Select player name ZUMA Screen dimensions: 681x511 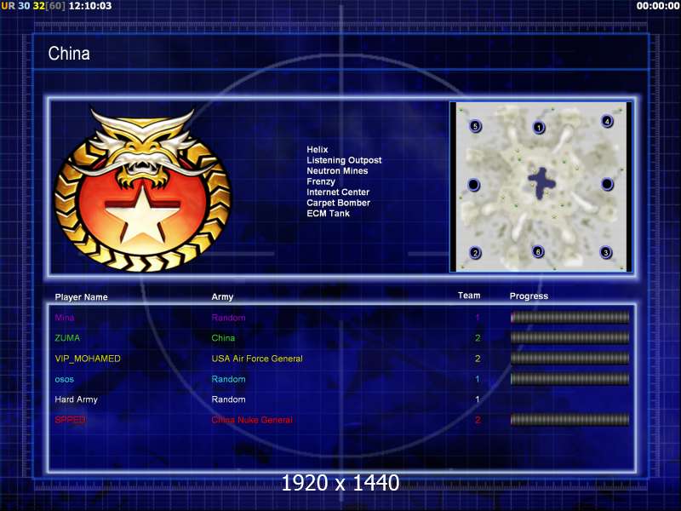point(67,338)
